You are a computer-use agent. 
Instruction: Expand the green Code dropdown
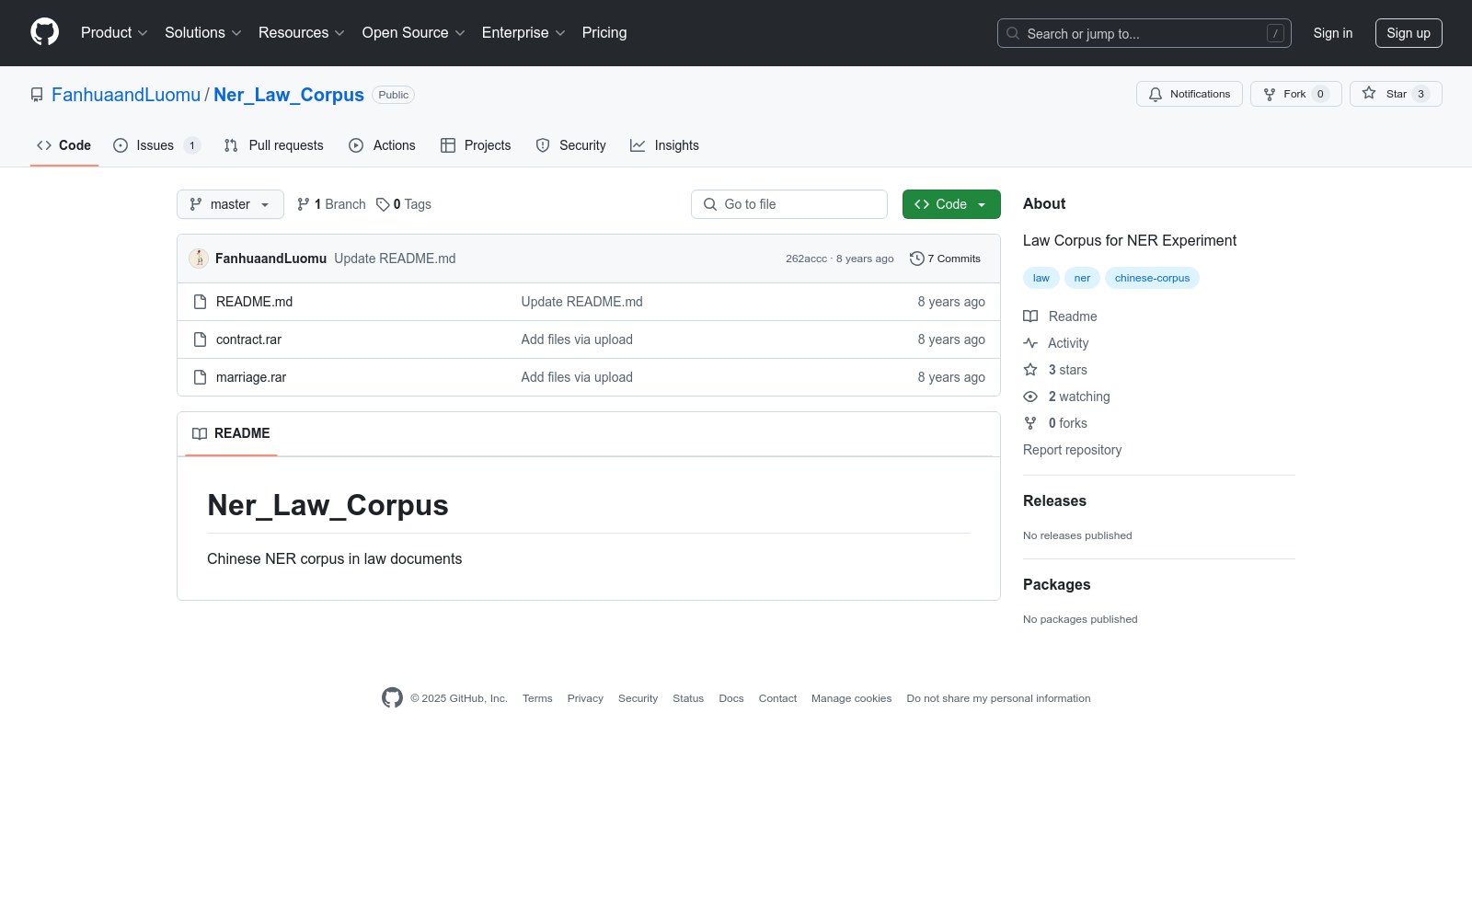(x=951, y=204)
